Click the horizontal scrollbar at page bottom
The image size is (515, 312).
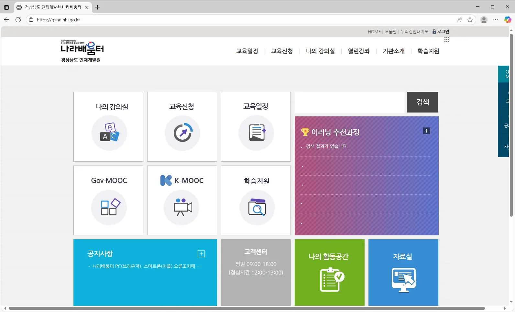click(x=247, y=308)
